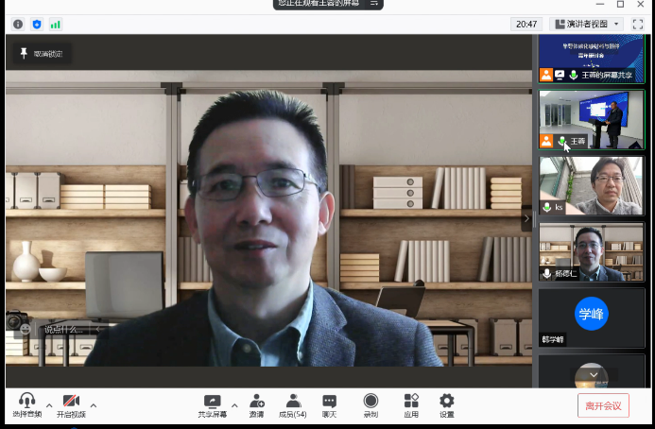The height and width of the screenshot is (429, 655).
Task: Expand audio options arrow beside headphone
Action: 49,405
